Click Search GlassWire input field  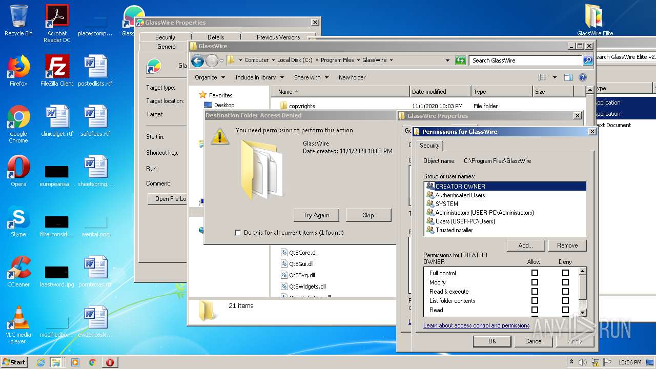point(525,60)
